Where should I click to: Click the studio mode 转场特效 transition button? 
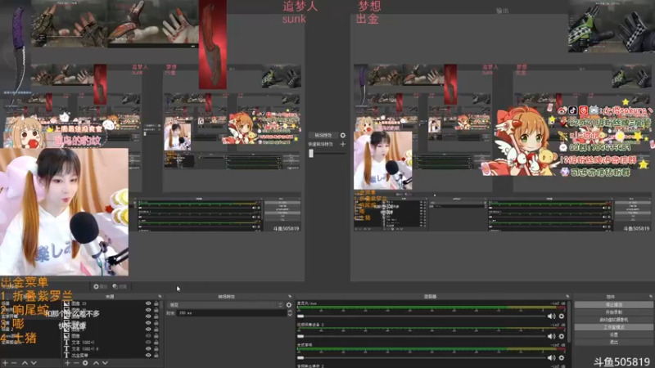(323, 135)
